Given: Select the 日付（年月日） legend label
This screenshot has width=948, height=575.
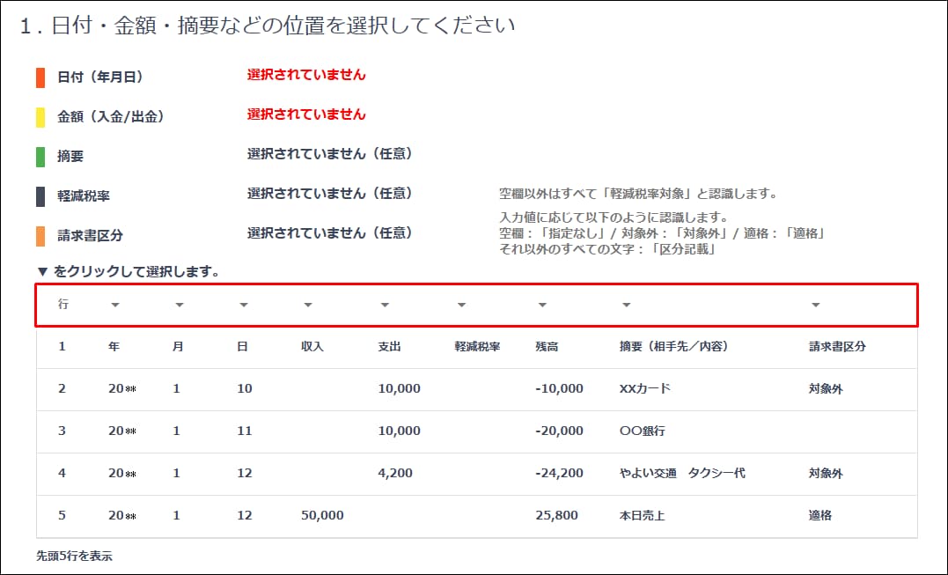Looking at the screenshot, I should [x=100, y=77].
